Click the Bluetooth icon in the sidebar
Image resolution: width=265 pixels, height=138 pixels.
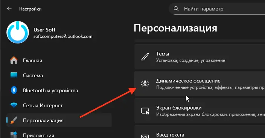point(14,90)
